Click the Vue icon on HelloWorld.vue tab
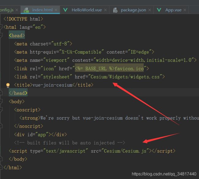199x179 pixels. [65, 10]
